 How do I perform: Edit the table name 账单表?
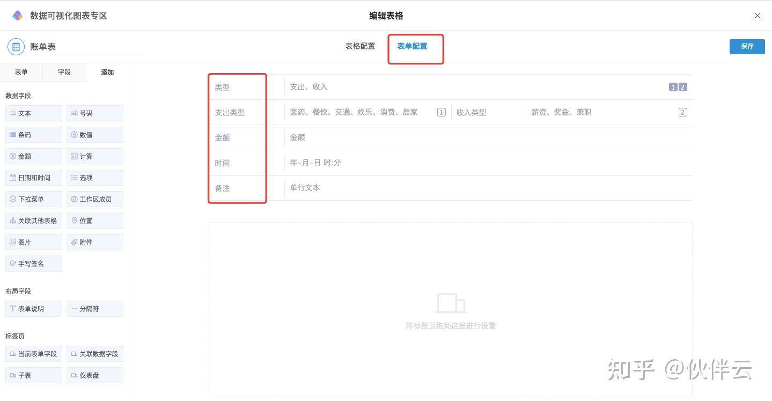pos(86,47)
